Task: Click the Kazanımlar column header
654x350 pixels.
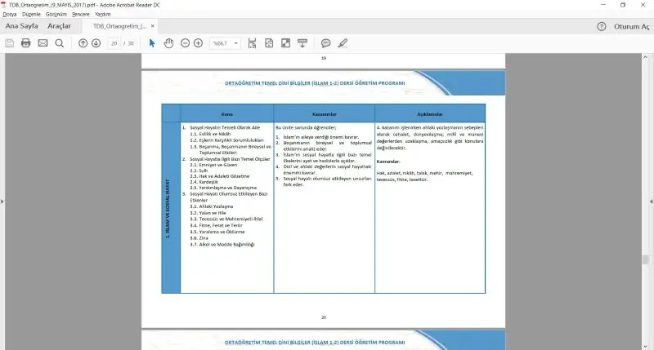Action: (x=324, y=113)
